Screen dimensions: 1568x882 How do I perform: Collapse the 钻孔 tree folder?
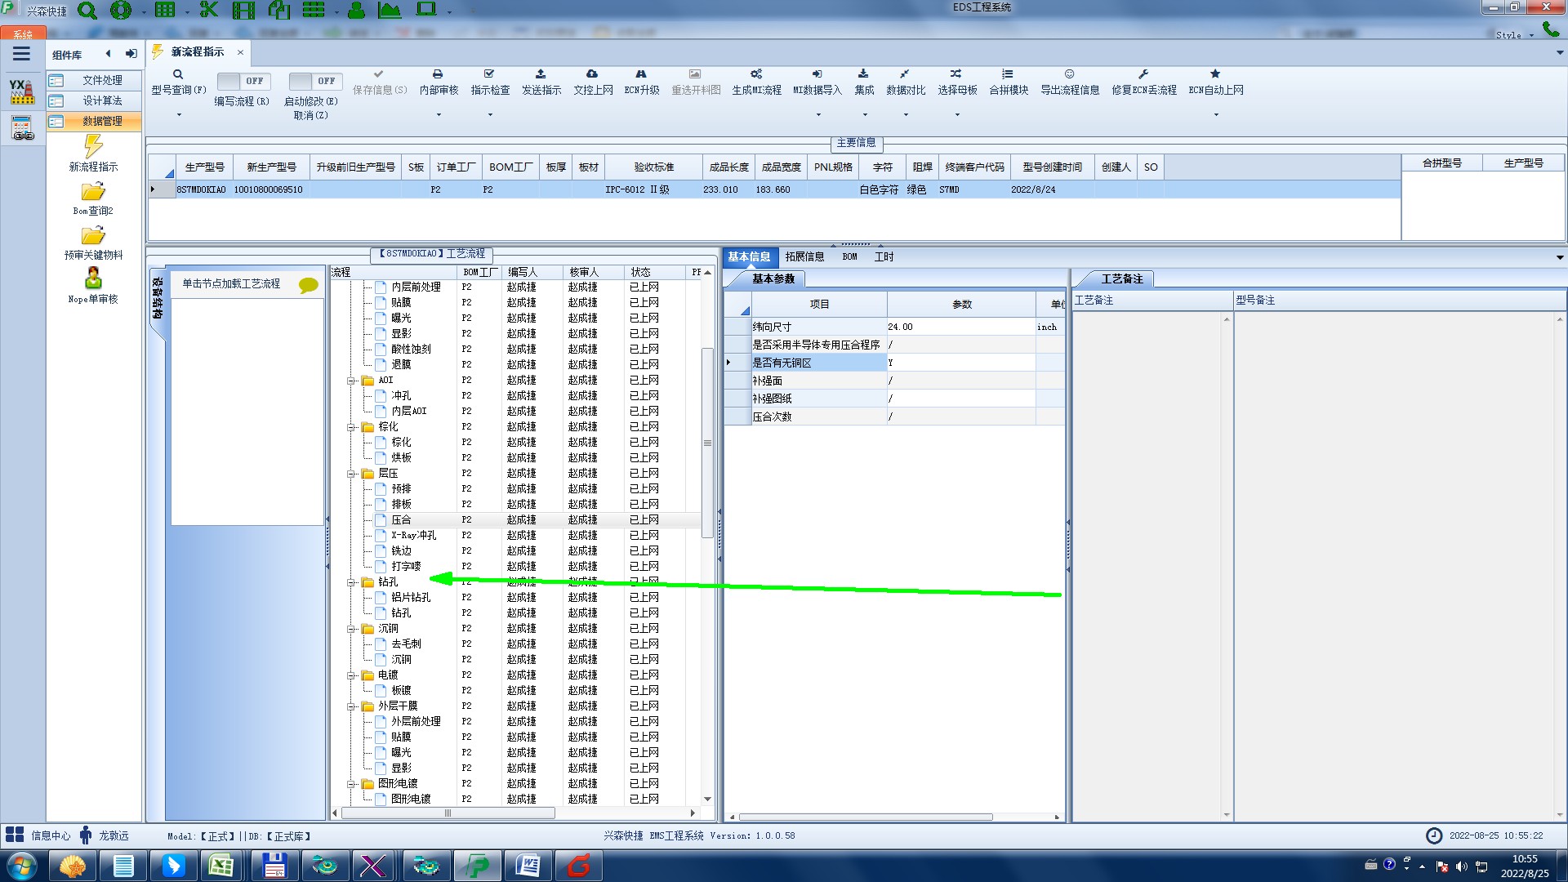351,582
